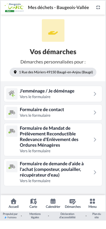106x229 pixels.
Task: Change address 1 Rue des Mûriers
Action: 53,72
